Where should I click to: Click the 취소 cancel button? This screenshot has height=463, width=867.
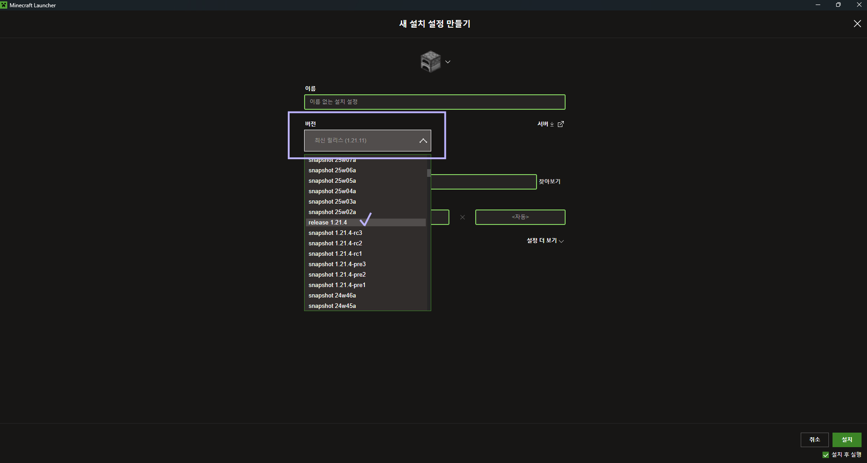[815, 440]
